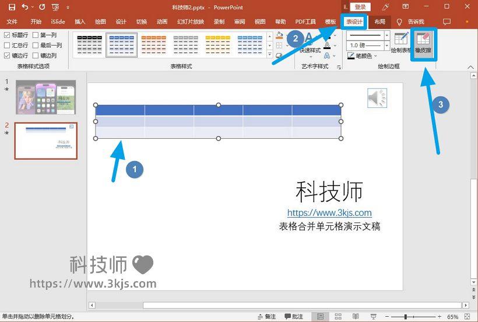Image resolution: width=478 pixels, height=322 pixels.
Task: Expand Quick Styles (快速样式) dropdown
Action: [x=310, y=57]
